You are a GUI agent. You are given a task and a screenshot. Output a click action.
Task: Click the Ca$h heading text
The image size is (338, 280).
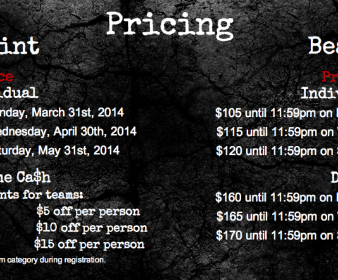click(34, 177)
